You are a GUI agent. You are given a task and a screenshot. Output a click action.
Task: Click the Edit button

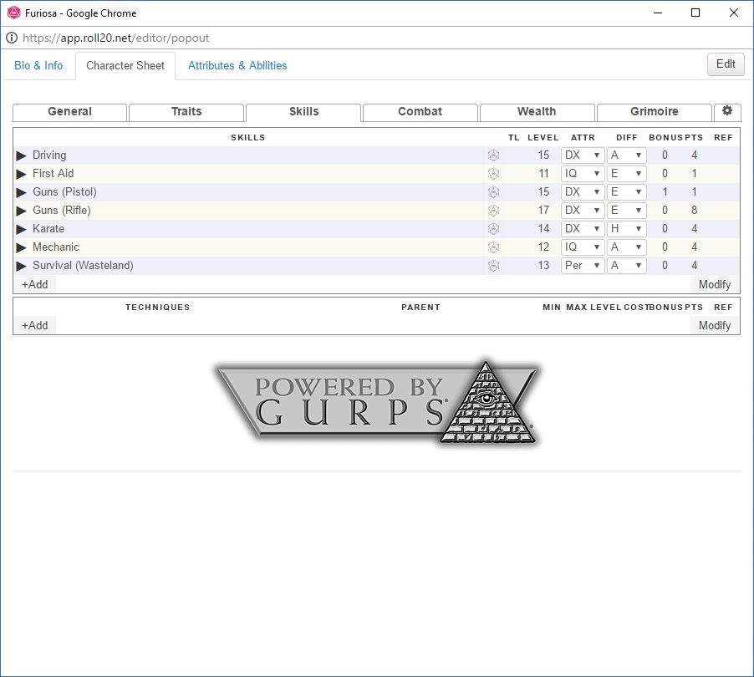[726, 64]
